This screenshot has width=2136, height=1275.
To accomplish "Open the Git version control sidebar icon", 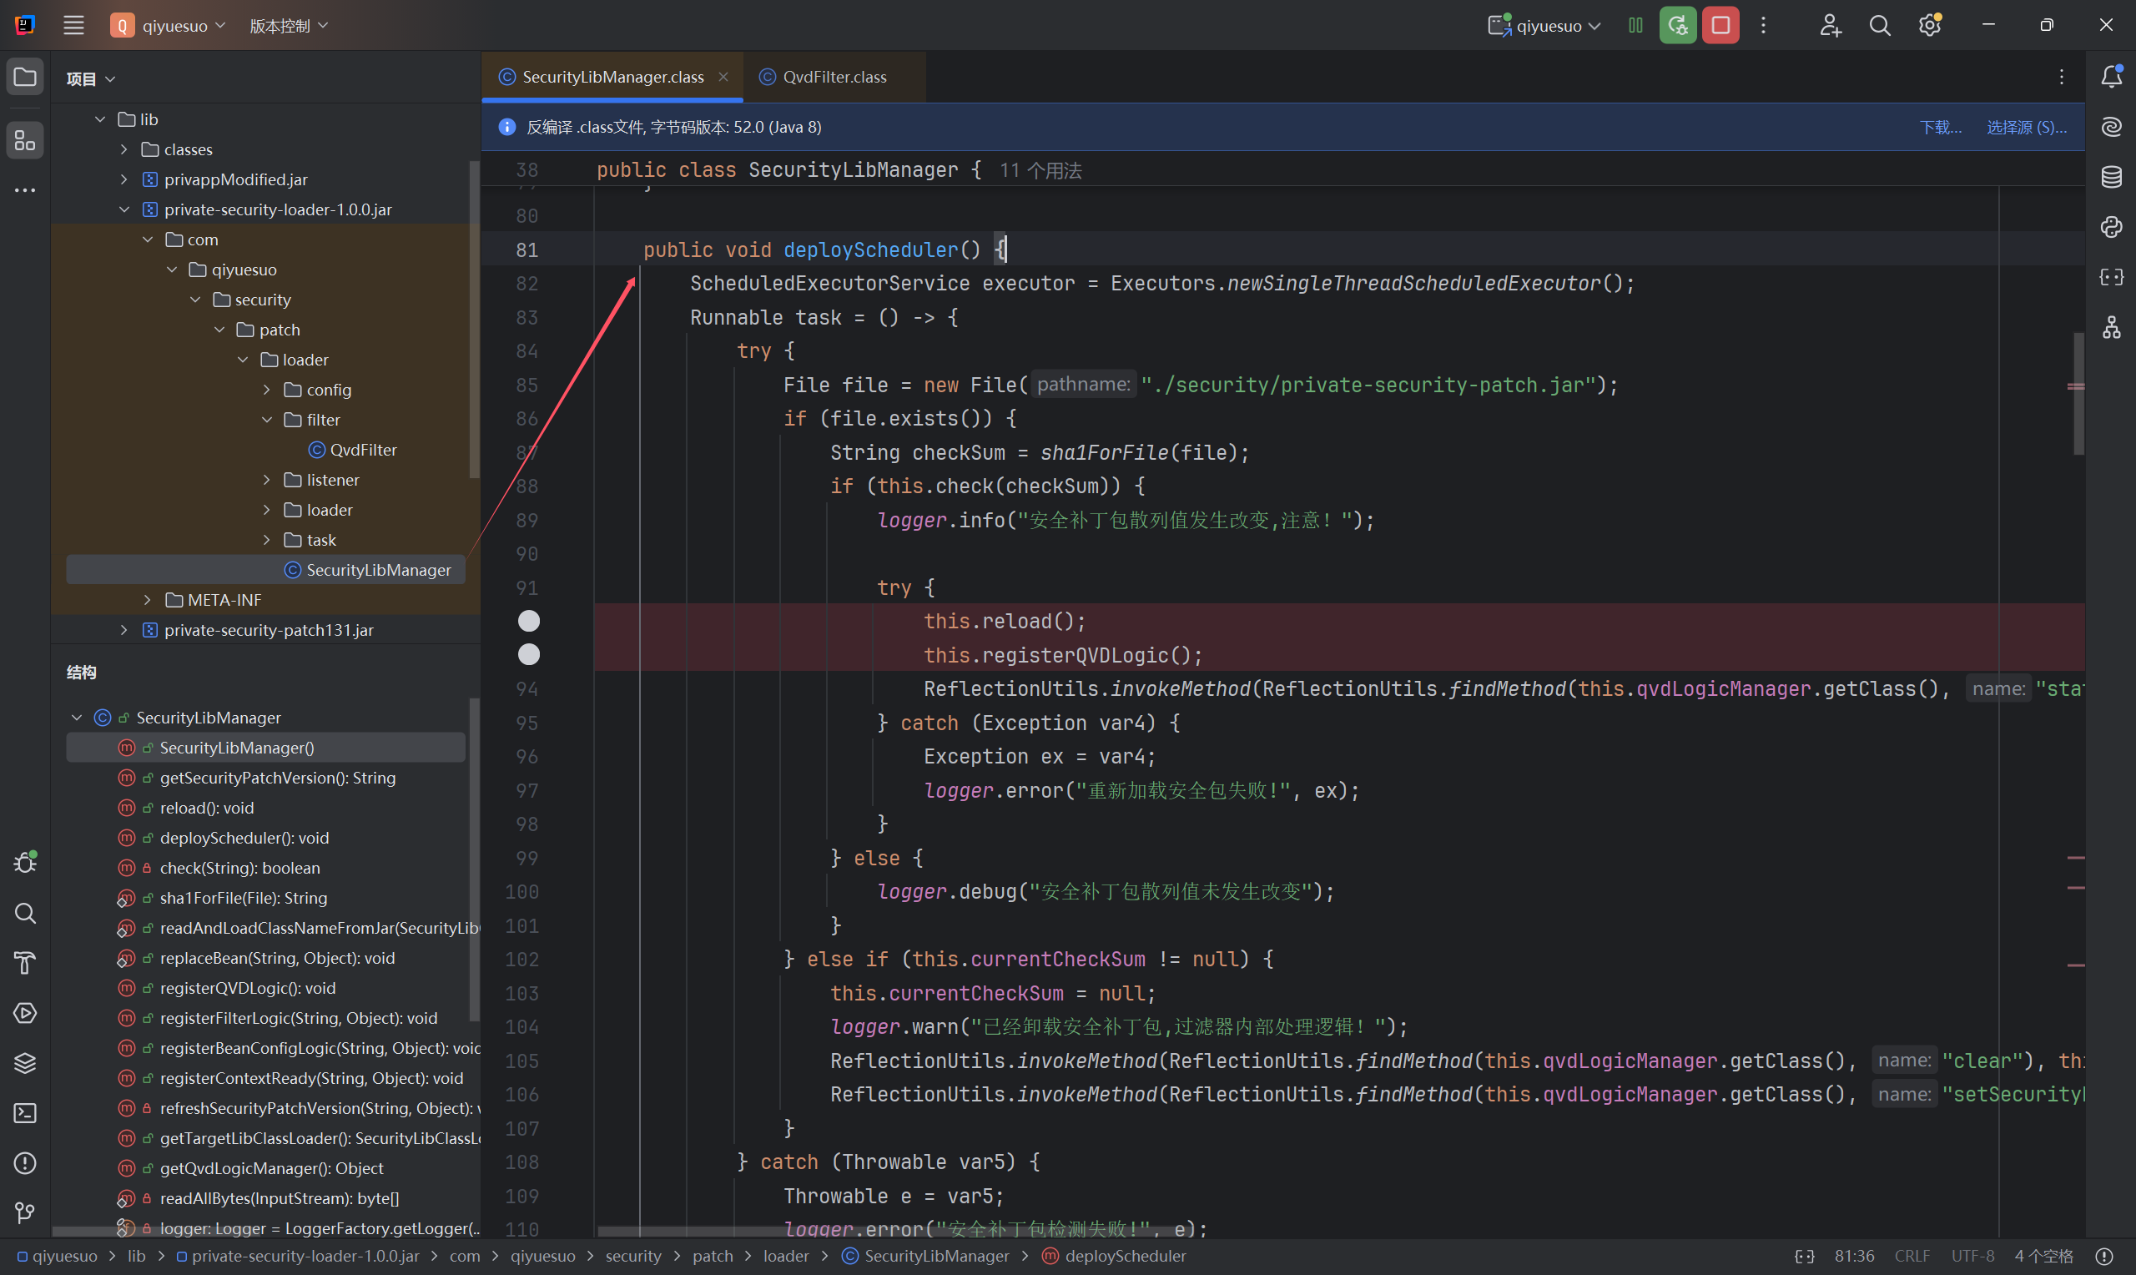I will [x=25, y=1212].
